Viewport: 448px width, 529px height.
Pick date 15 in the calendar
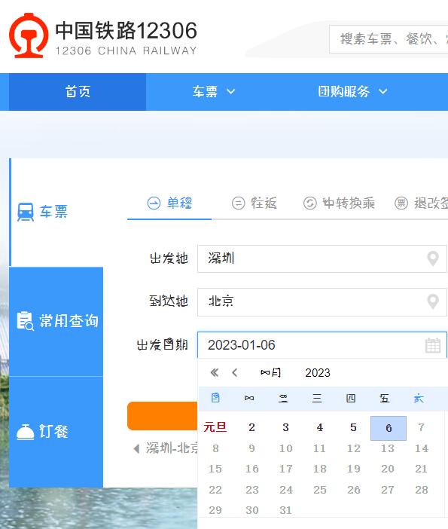215,469
